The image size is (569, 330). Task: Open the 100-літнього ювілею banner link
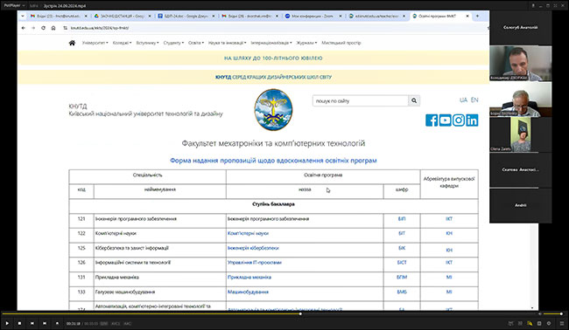coord(273,58)
